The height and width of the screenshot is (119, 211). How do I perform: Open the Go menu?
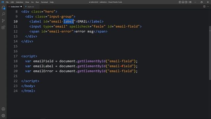coord(32,2)
